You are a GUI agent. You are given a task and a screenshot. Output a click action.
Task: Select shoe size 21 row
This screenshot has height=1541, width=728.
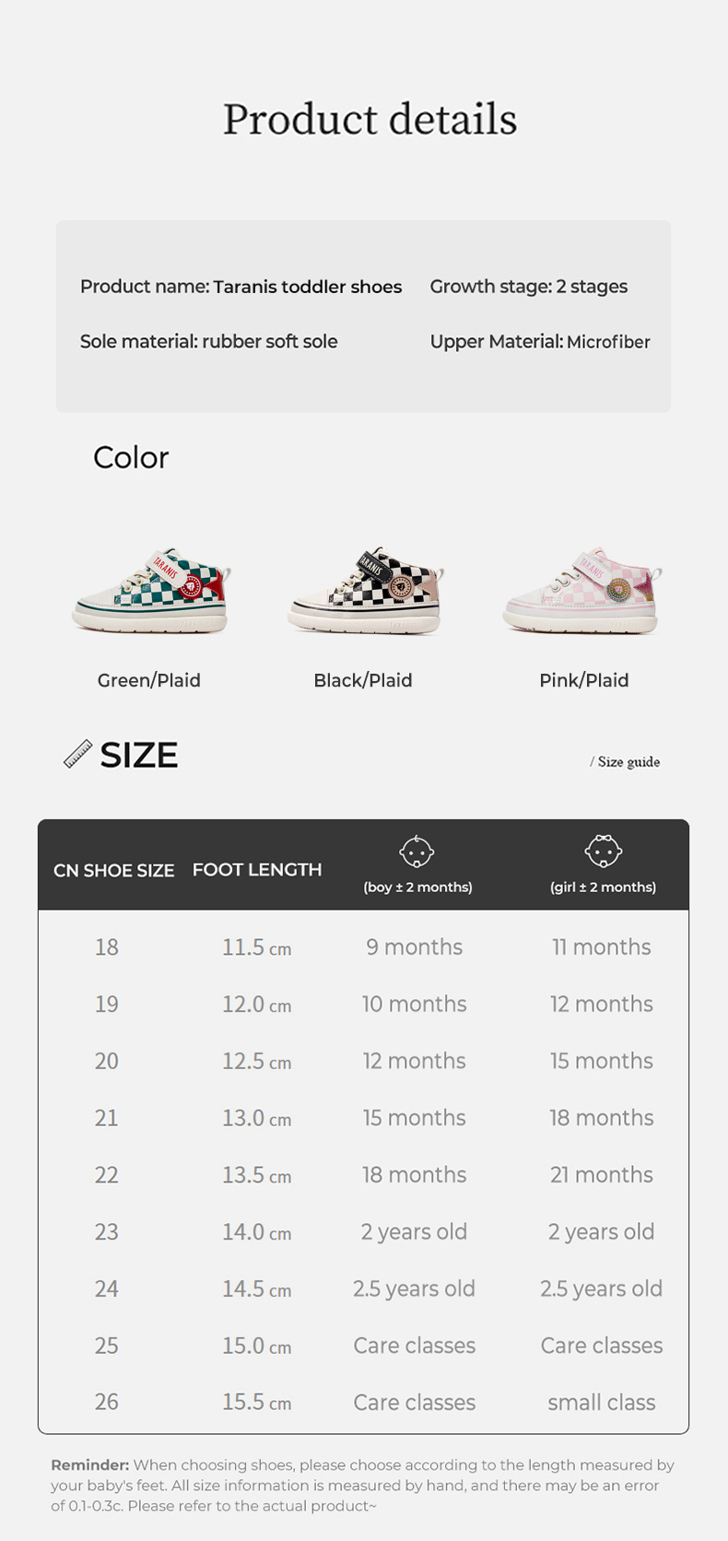[107, 1118]
